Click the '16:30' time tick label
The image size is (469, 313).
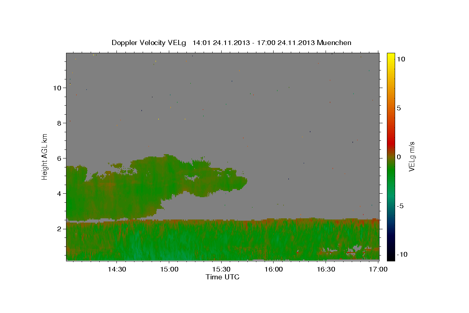326,269
